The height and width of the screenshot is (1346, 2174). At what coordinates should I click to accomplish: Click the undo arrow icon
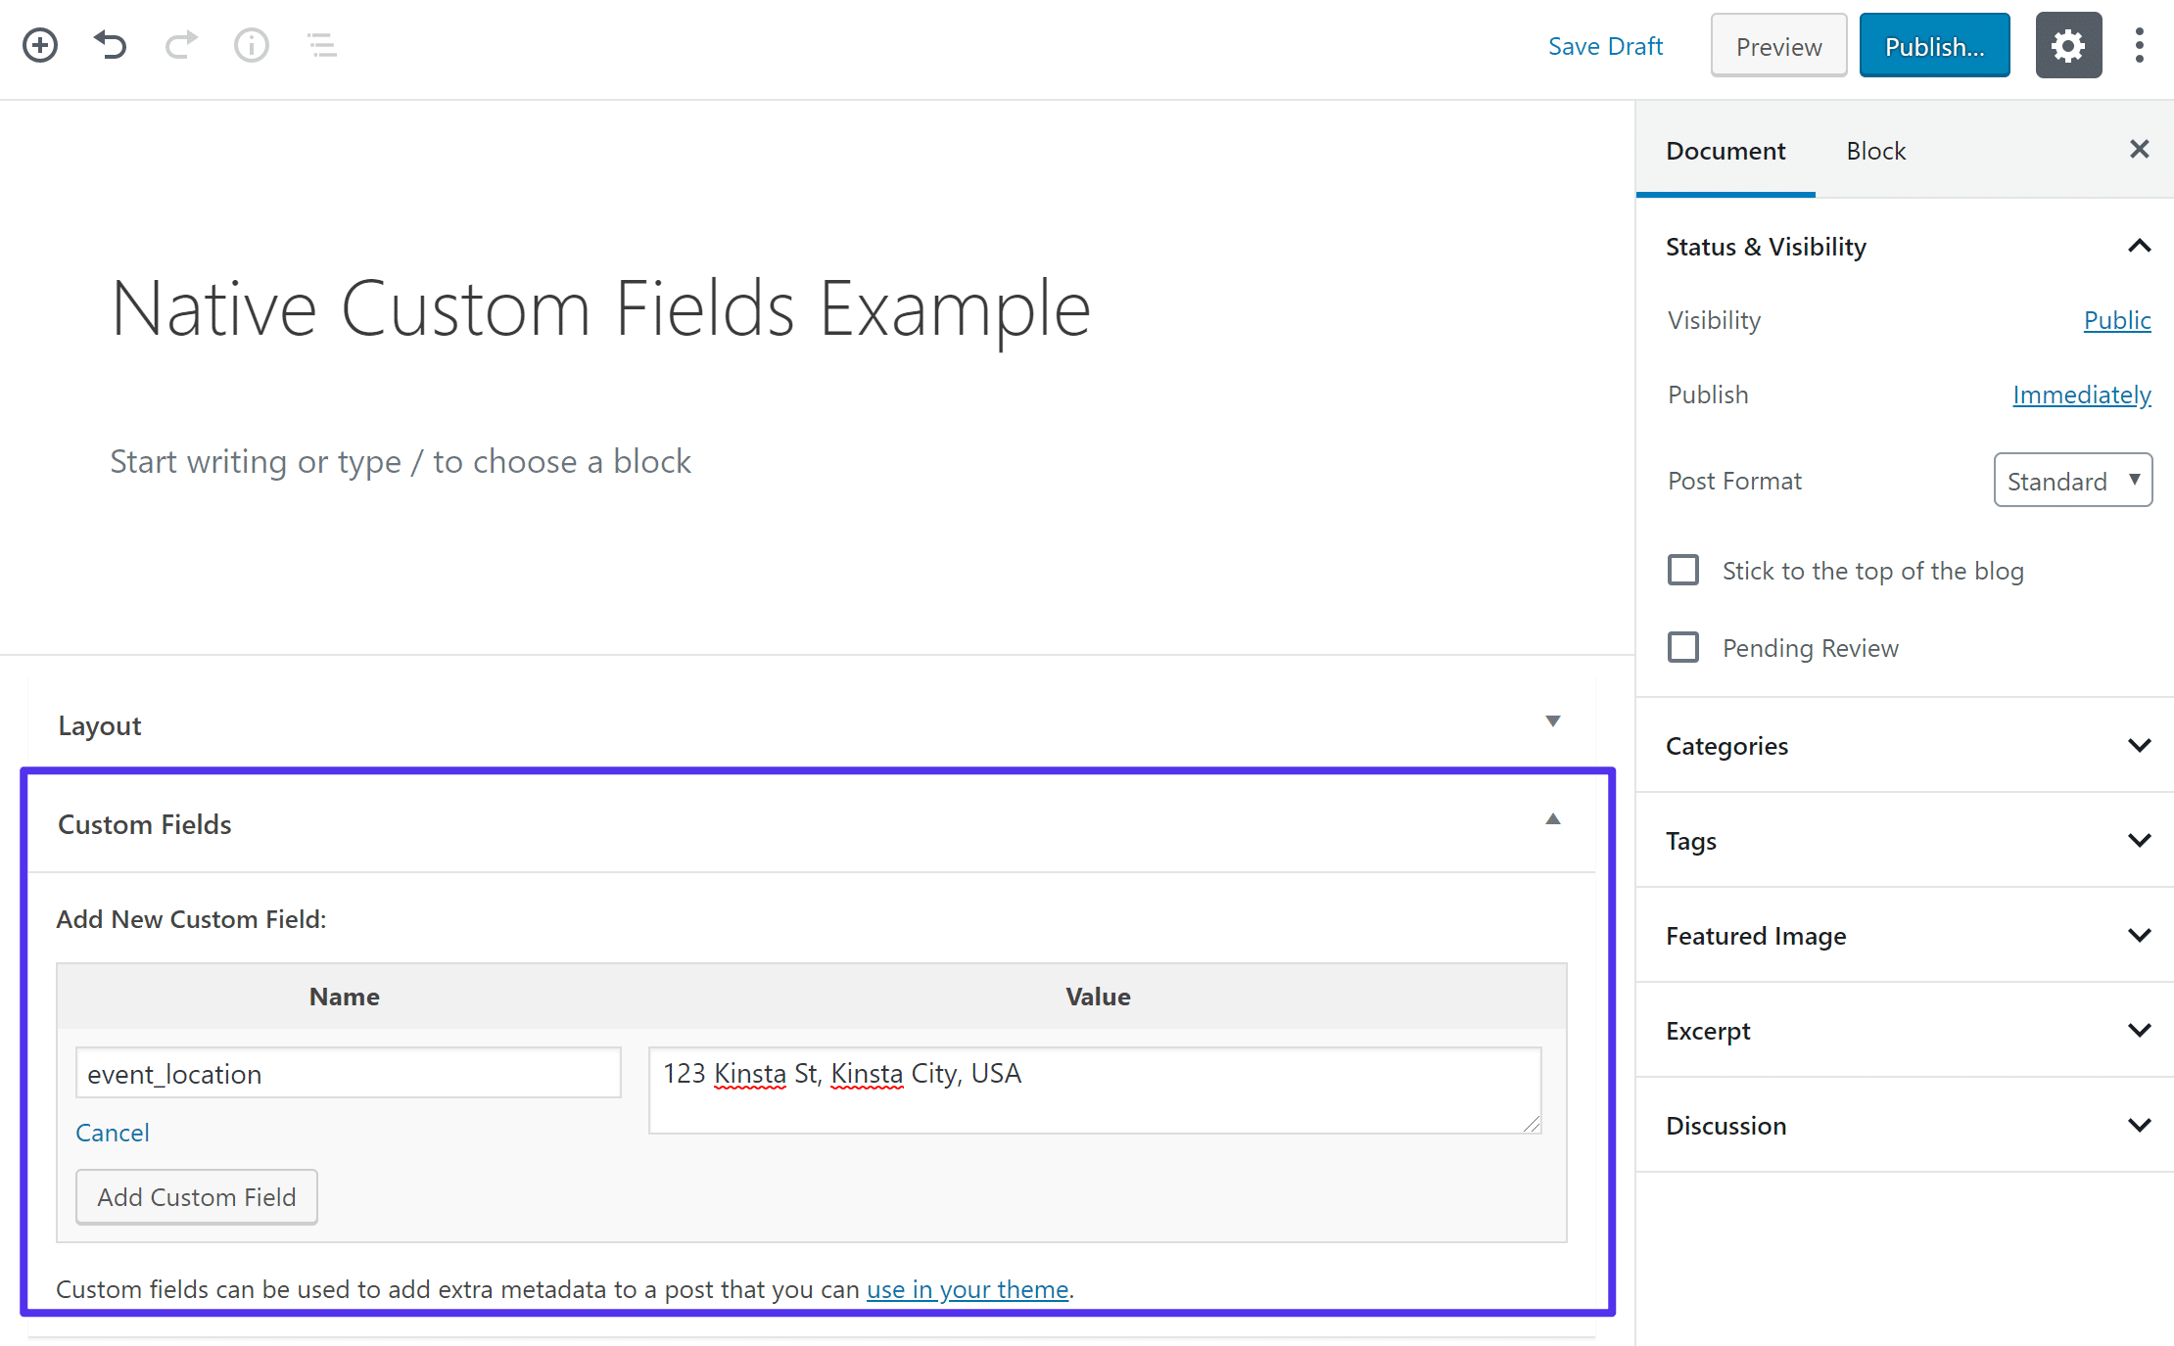(109, 43)
